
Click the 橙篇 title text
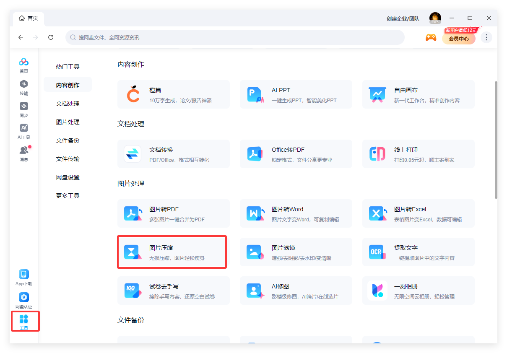pyautogui.click(x=155, y=90)
